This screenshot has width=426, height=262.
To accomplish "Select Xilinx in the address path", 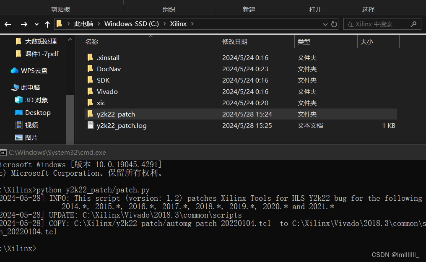I will pyautogui.click(x=178, y=24).
